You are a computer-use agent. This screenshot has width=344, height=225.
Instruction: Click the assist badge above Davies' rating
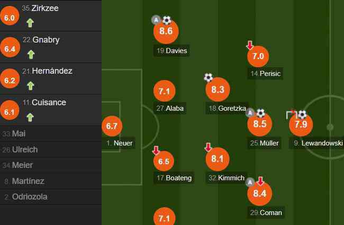click(156, 20)
